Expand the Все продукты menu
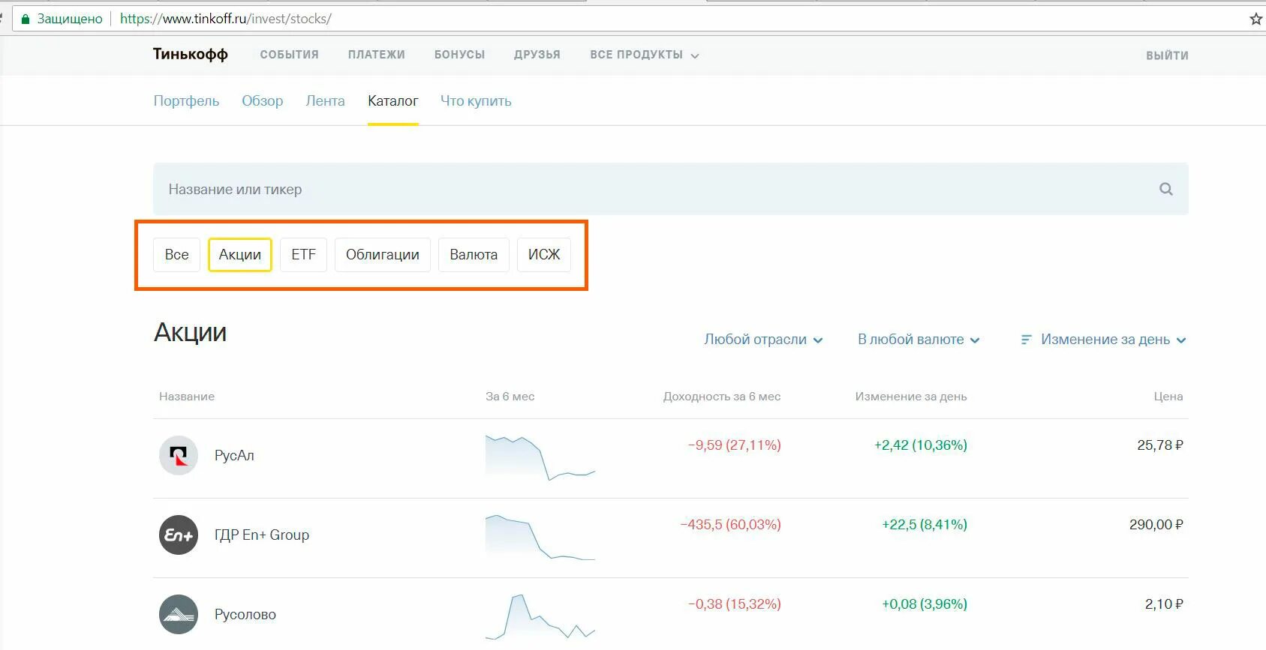 [x=645, y=55]
